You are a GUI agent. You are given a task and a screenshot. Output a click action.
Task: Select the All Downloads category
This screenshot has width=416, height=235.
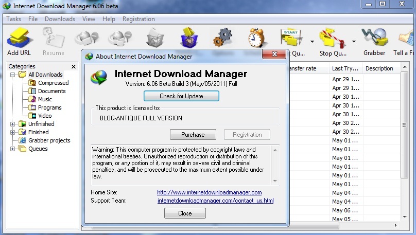tap(45, 75)
